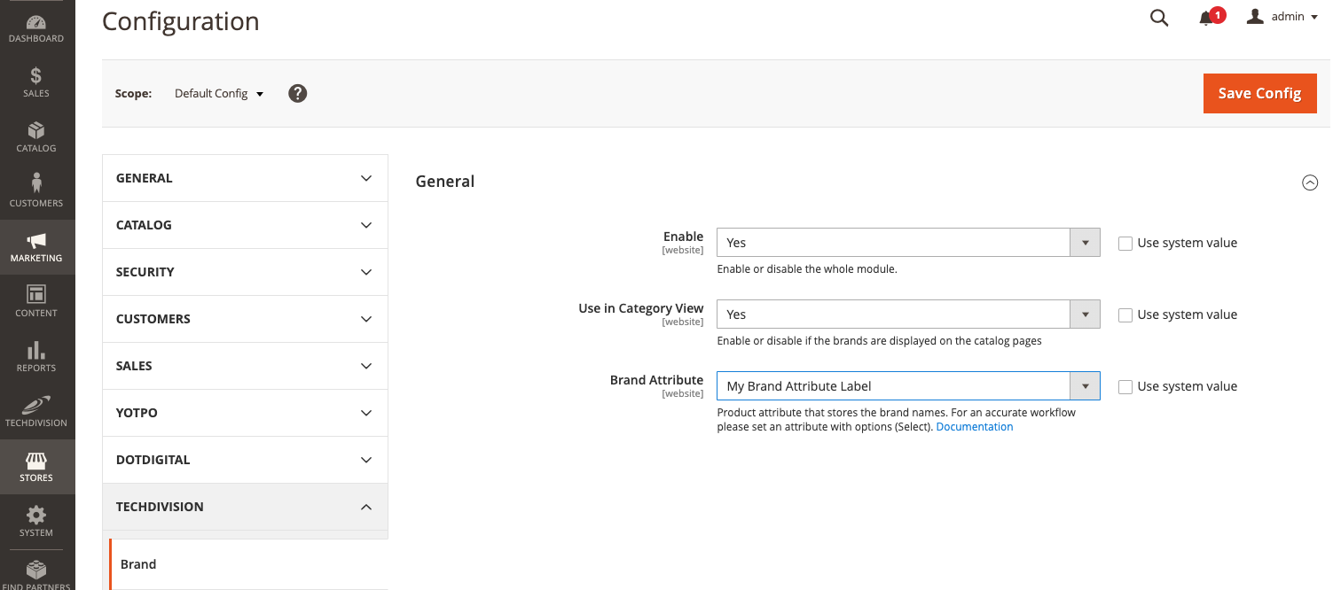Open the Documentation link

tap(974, 427)
